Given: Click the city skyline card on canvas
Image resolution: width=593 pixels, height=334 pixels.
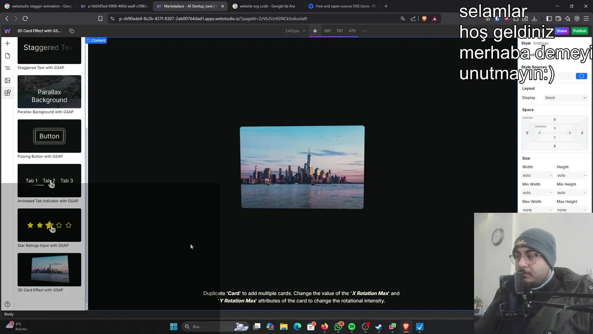Looking at the screenshot, I should pyautogui.click(x=302, y=167).
